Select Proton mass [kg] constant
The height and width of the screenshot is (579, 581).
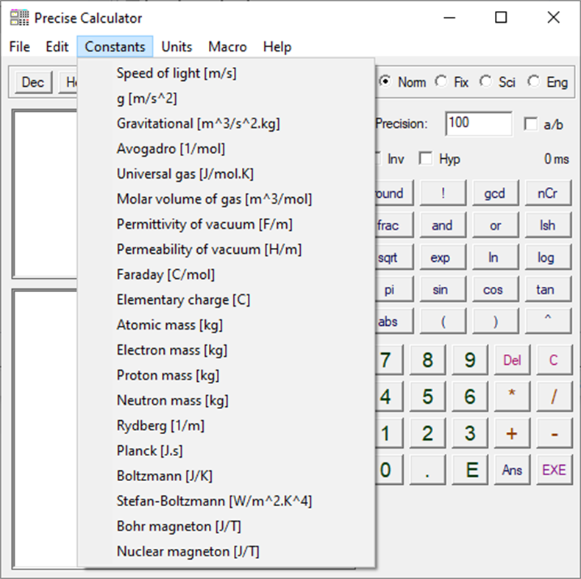(x=226, y=375)
